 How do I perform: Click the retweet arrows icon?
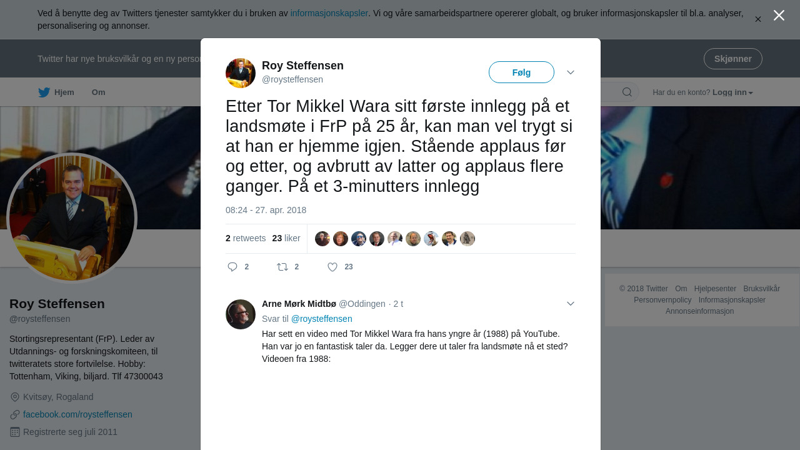click(x=282, y=267)
